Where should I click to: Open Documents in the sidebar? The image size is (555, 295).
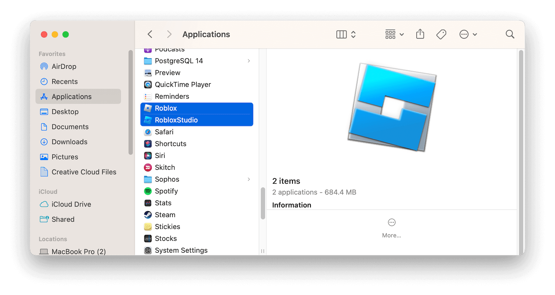[x=78, y=127]
